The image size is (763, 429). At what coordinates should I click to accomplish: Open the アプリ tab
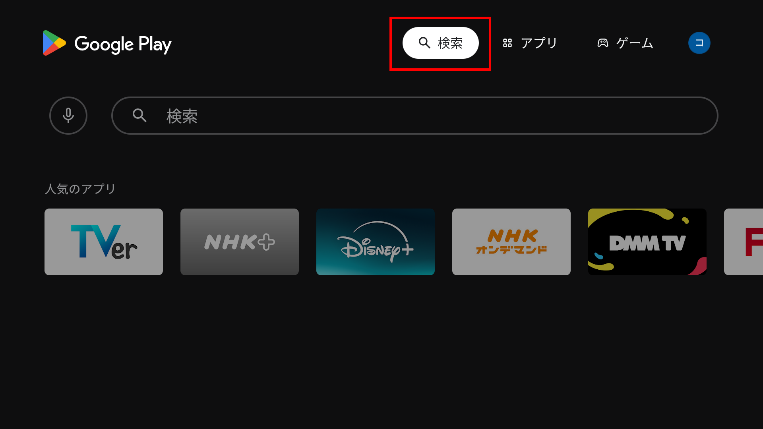coord(530,43)
